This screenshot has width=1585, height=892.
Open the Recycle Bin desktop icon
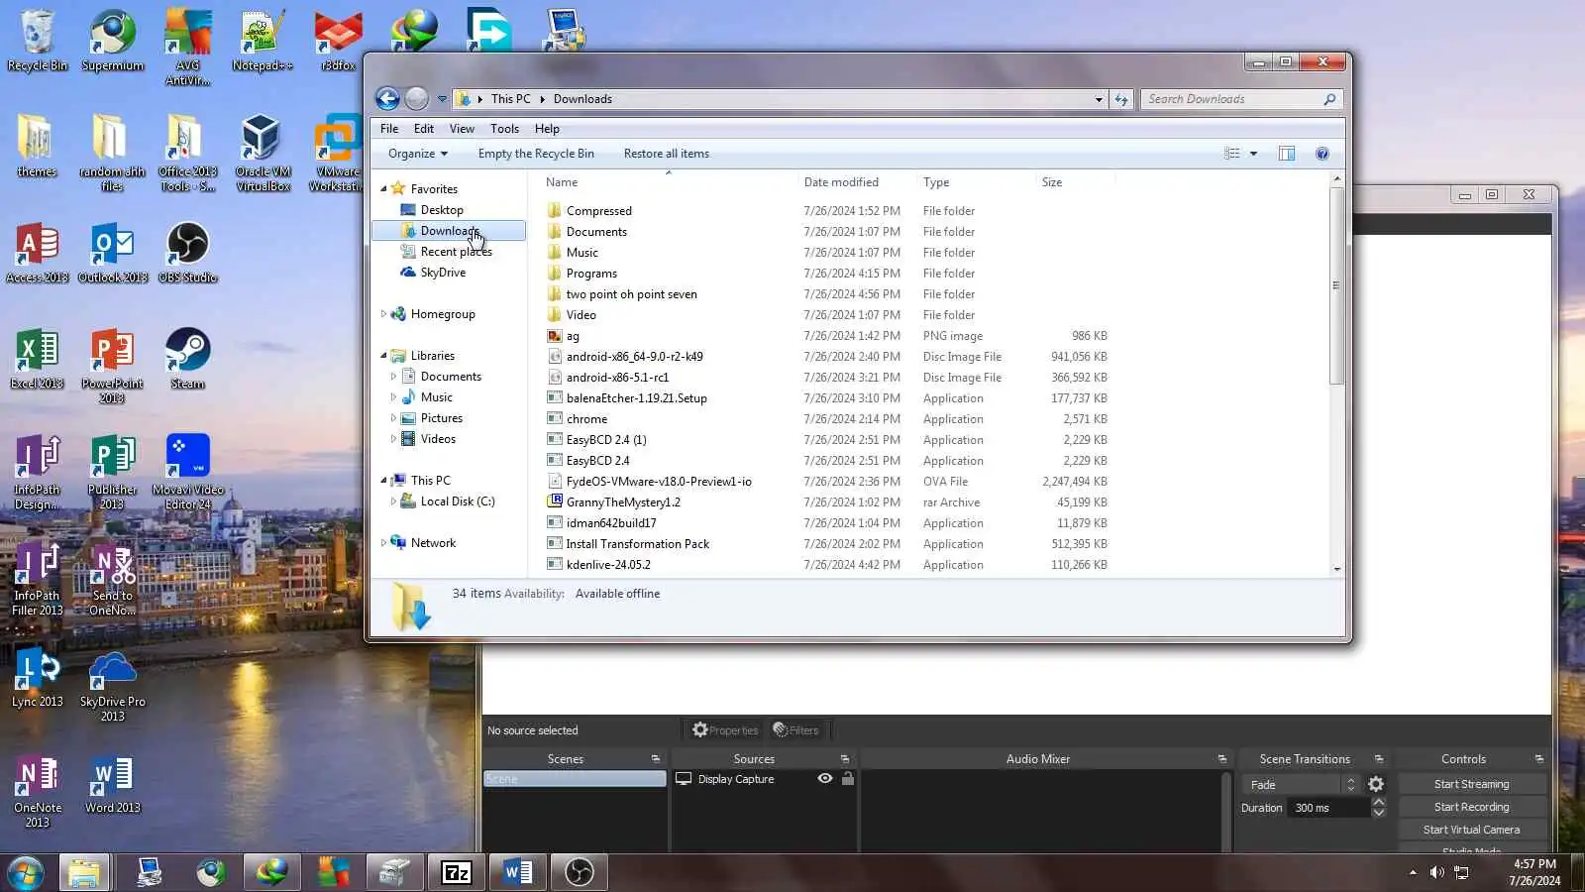click(x=38, y=41)
